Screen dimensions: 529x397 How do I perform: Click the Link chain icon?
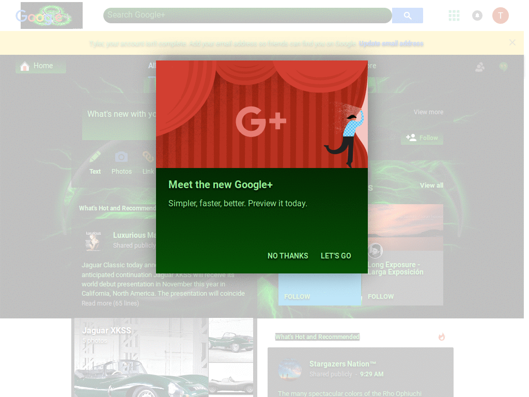pyautogui.click(x=148, y=157)
